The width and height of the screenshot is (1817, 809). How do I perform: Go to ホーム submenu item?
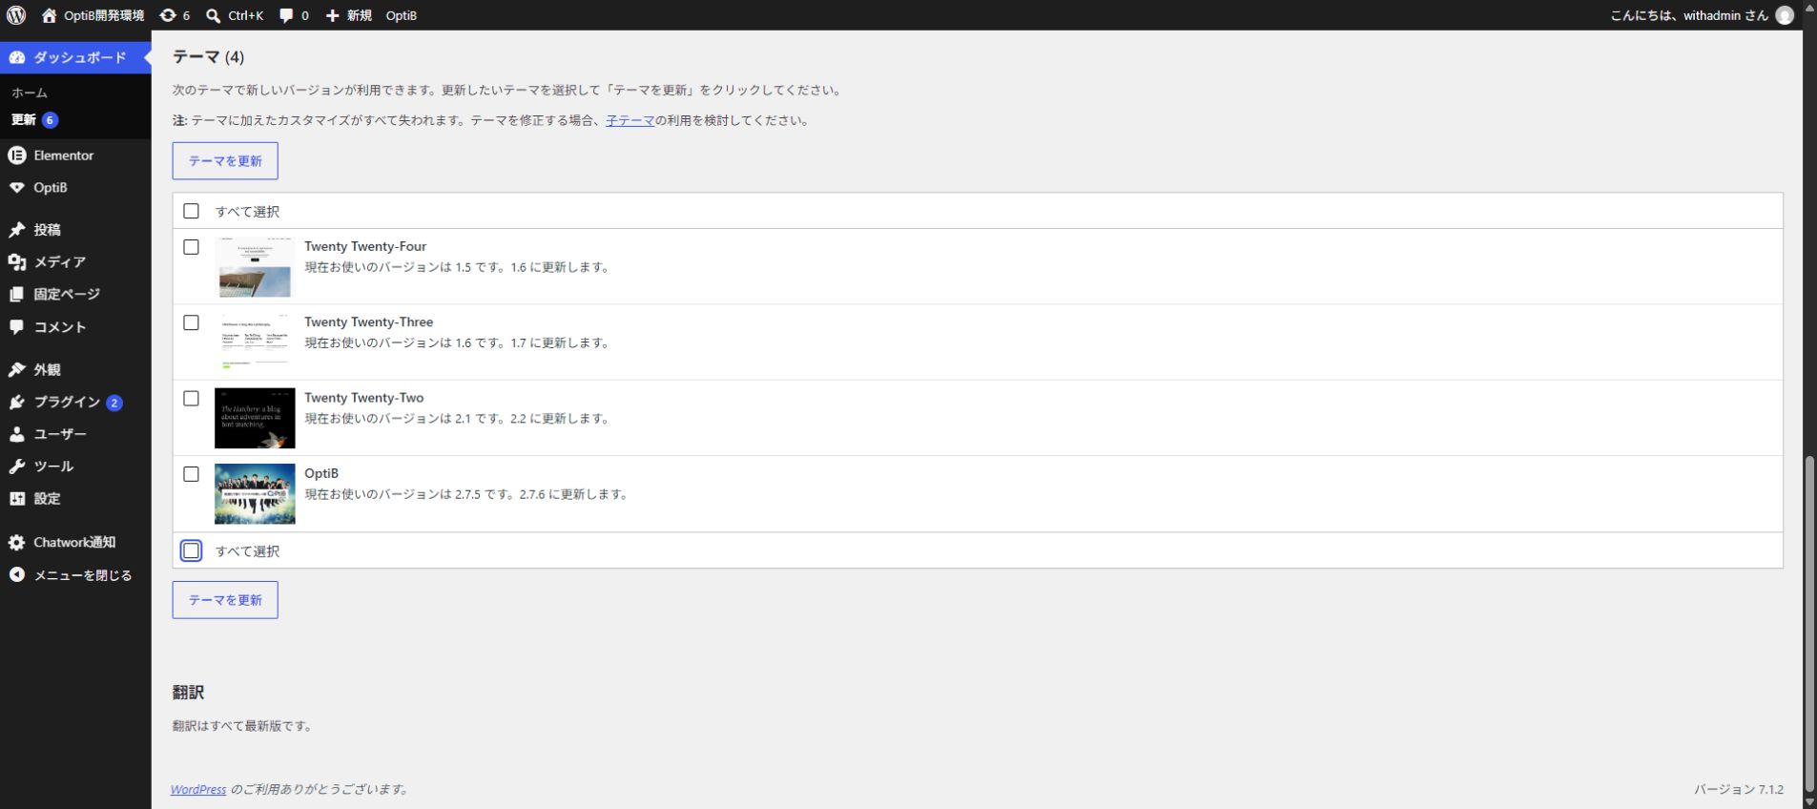30,93
